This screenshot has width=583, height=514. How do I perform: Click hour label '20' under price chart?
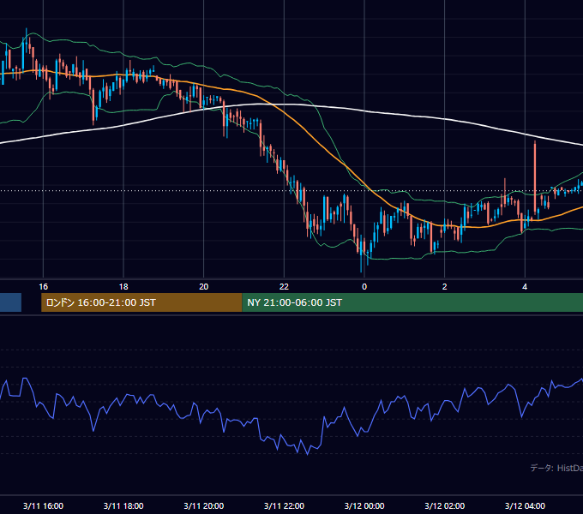[x=204, y=287]
